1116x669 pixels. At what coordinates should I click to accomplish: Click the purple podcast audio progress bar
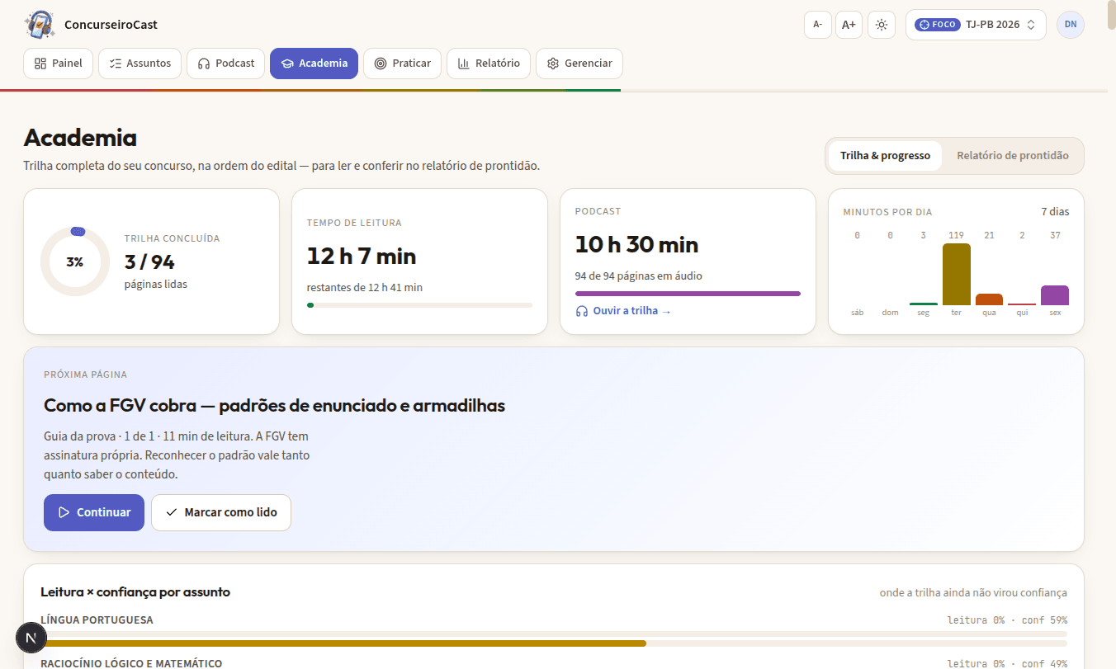click(688, 293)
